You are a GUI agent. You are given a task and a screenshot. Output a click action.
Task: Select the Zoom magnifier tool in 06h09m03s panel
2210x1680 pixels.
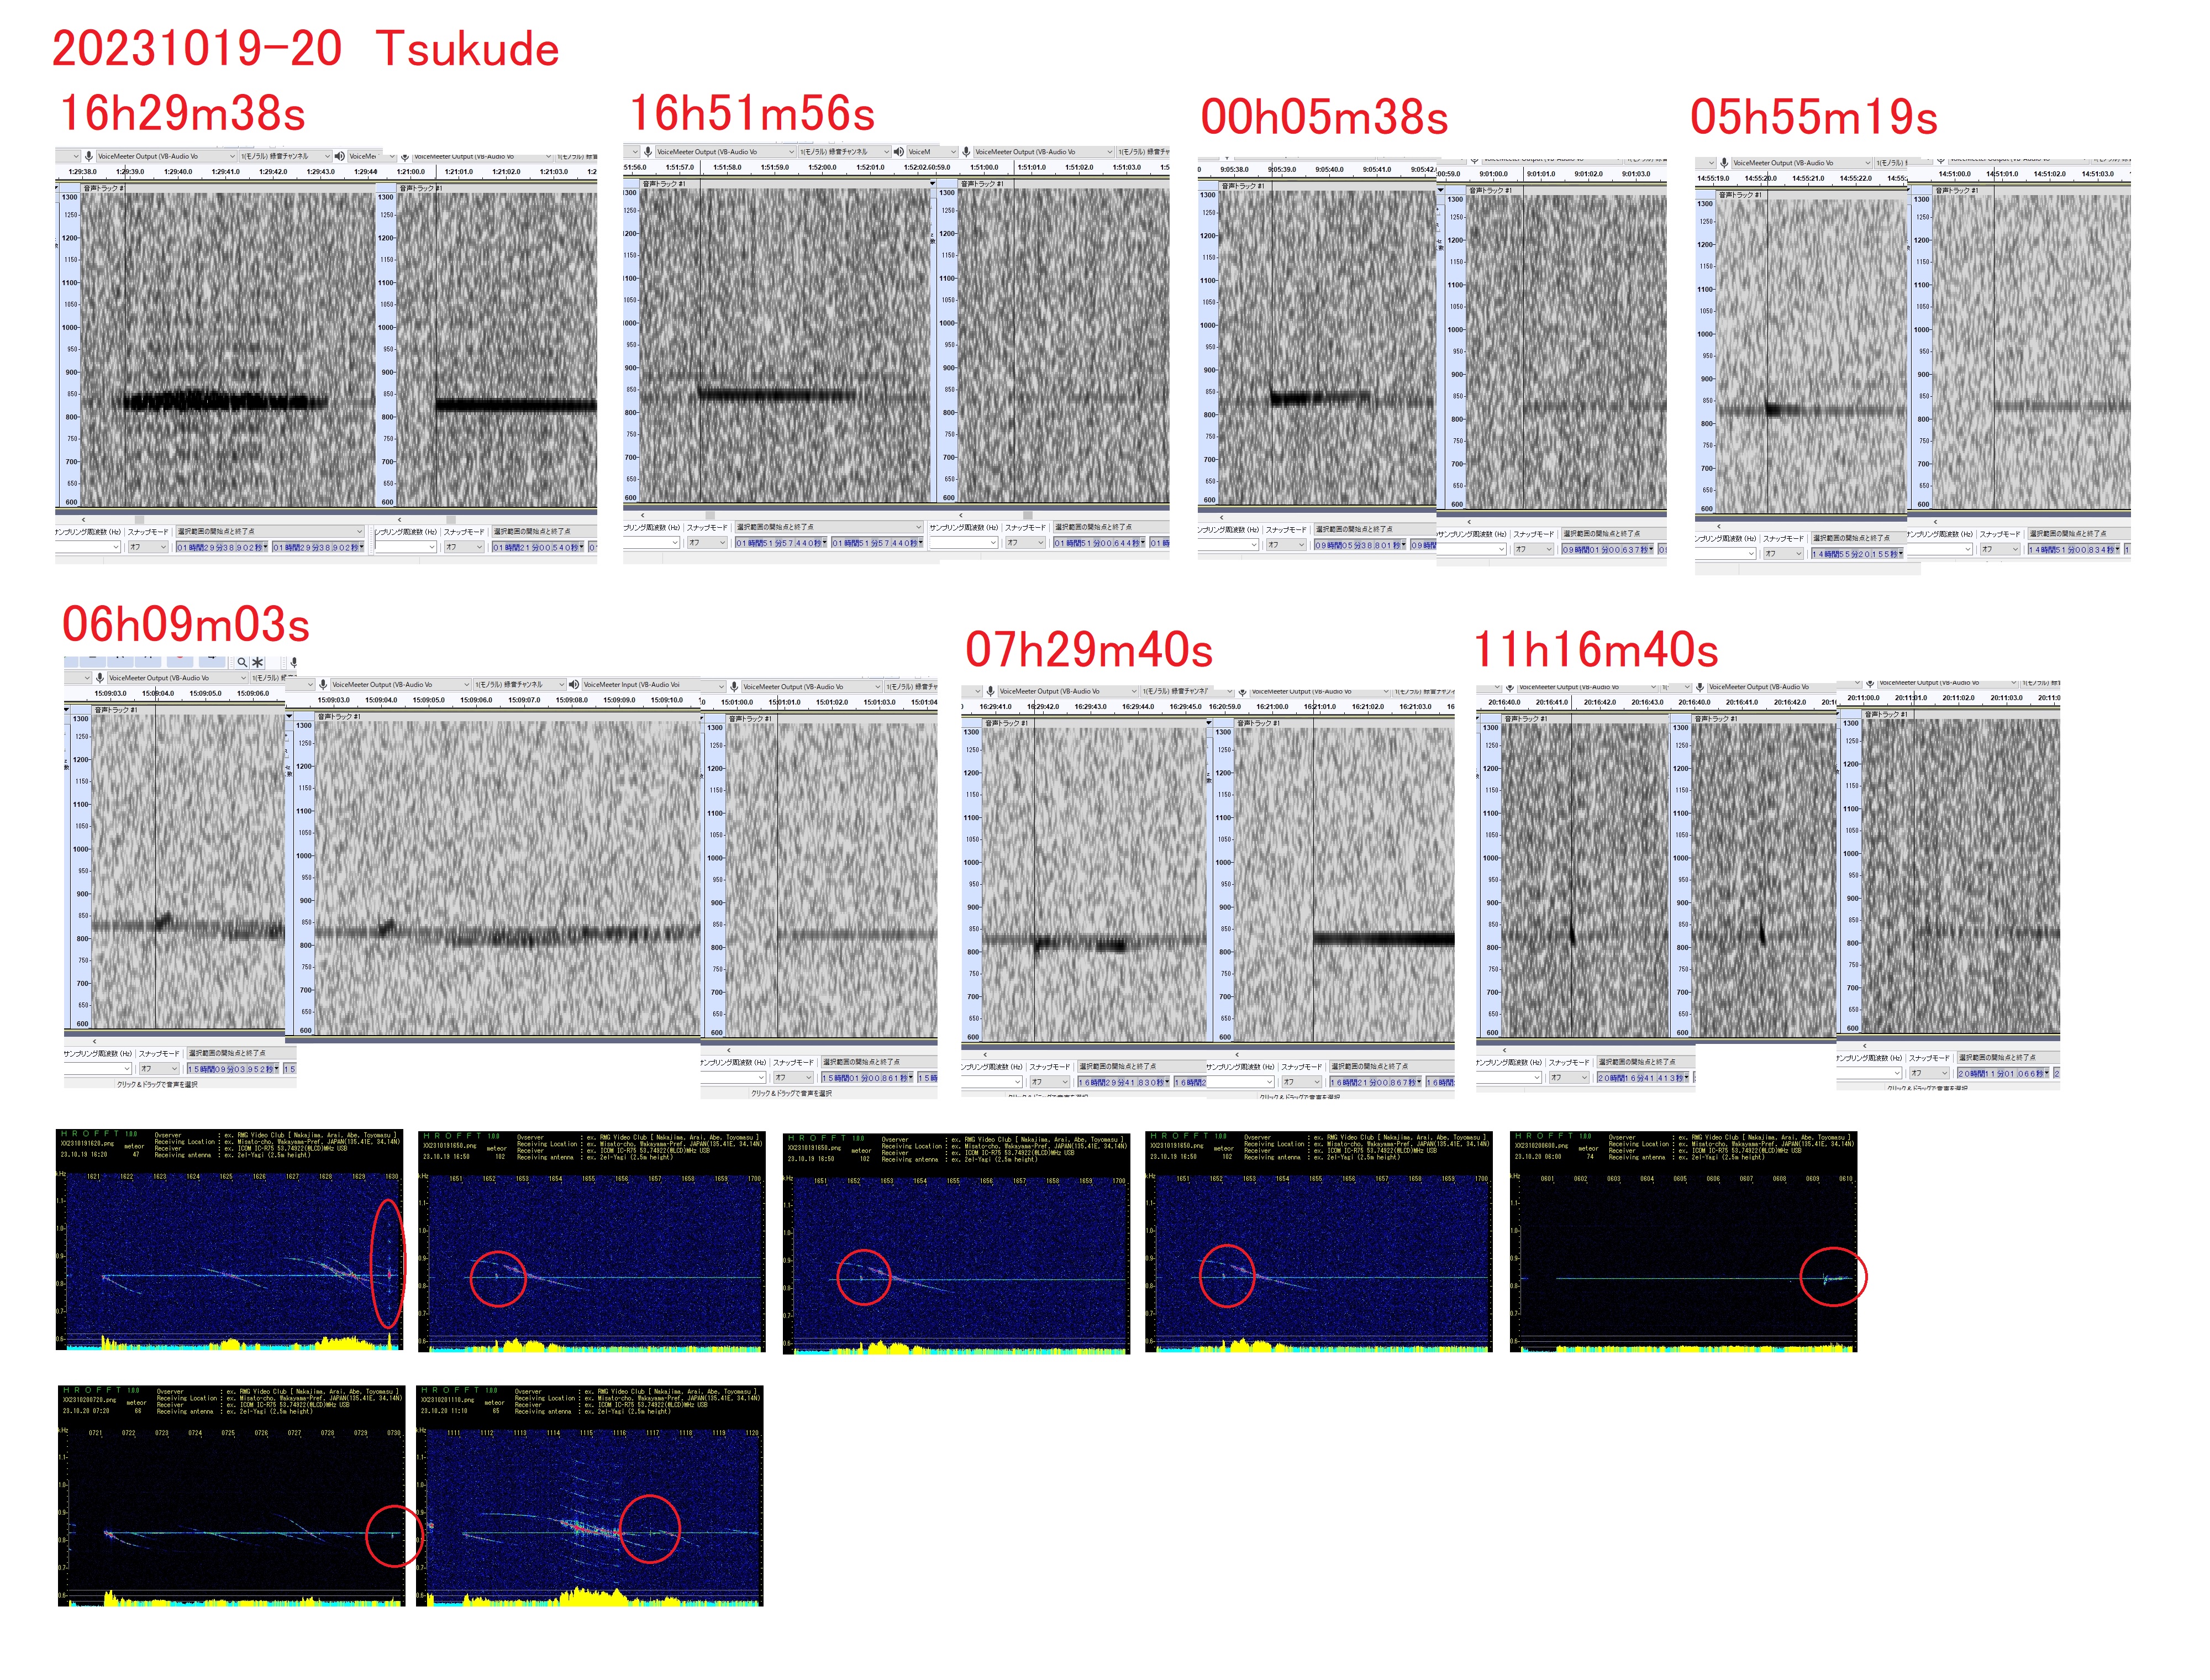pyautogui.click(x=242, y=662)
